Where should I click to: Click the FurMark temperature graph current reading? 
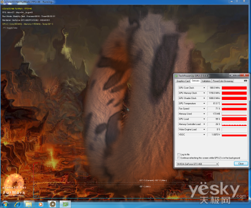153,180
